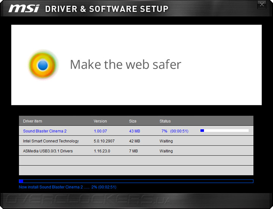Viewport: 273px width, 209px height.
Task: Click 'Now install Sound Blaster Cinema 2' status text
Action: coord(67,187)
